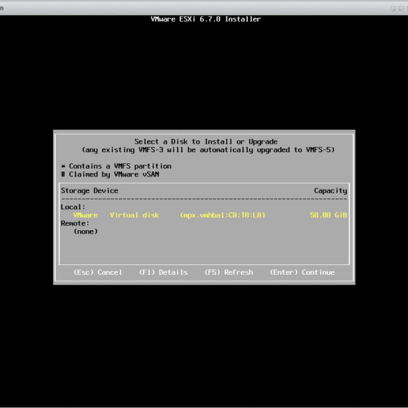Click the mpx.vmhba1:C0:T0:L0 device identifier

[x=222, y=216]
